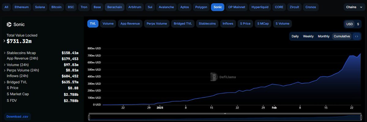Select the CORE chain tab

coord(279,7)
